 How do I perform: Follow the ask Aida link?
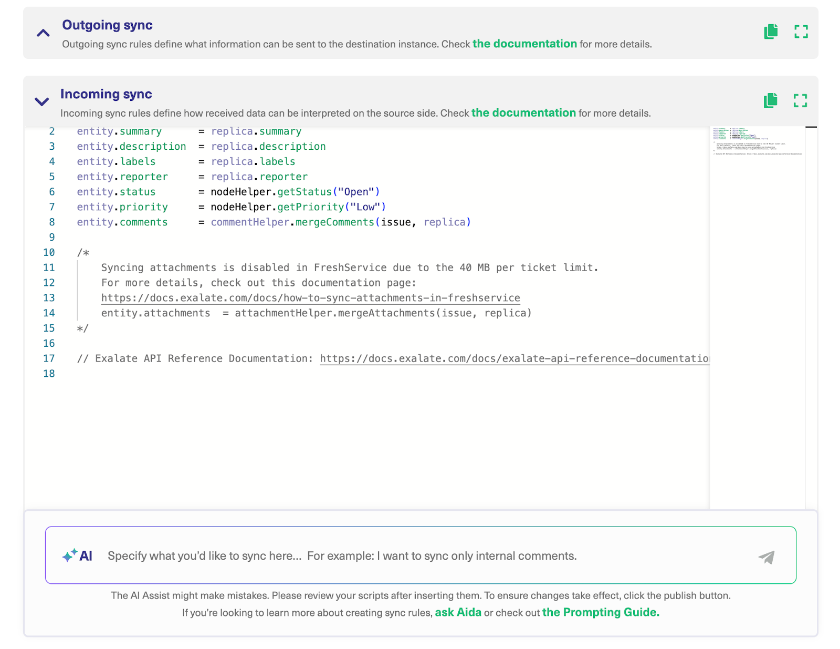click(x=458, y=612)
